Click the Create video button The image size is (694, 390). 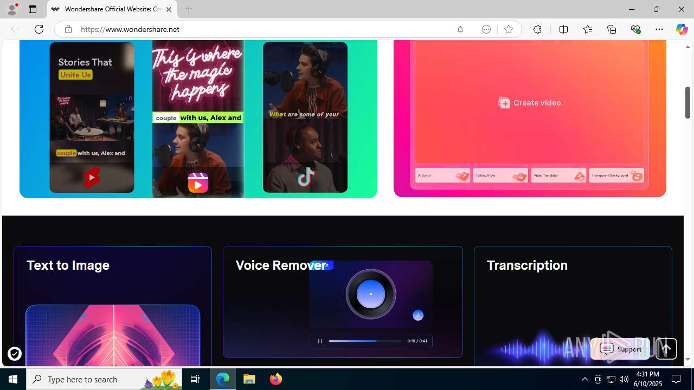530,102
